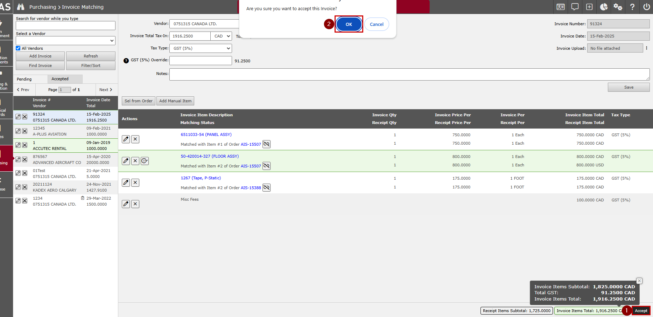653x317 pixels.
Task: Click the power/logout icon in top bar
Action: [646, 7]
